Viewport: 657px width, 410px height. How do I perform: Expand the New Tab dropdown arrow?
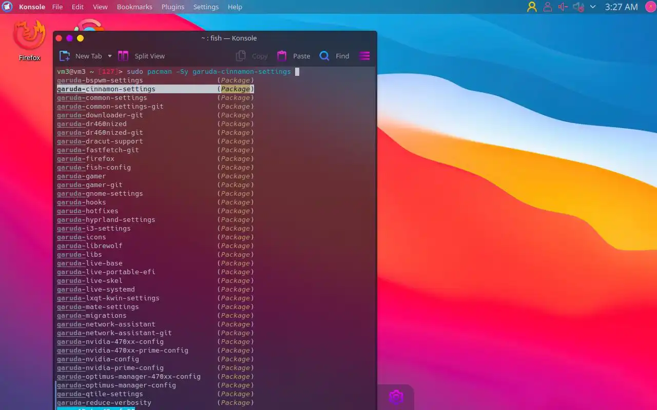[x=109, y=56]
